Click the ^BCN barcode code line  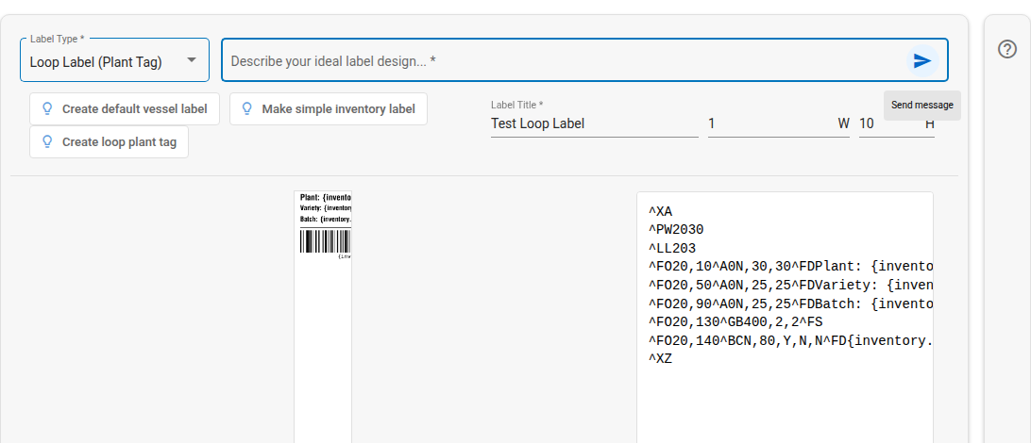tap(790, 340)
